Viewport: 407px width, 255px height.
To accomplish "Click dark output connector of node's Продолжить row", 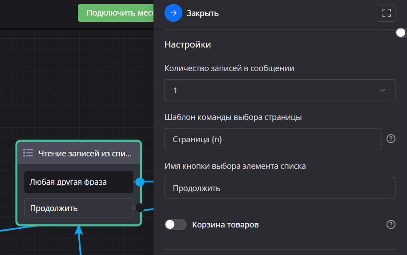I will (x=139, y=207).
